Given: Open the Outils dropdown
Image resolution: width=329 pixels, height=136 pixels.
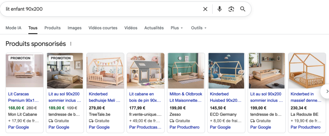Looking at the screenshot, I should [x=199, y=28].
